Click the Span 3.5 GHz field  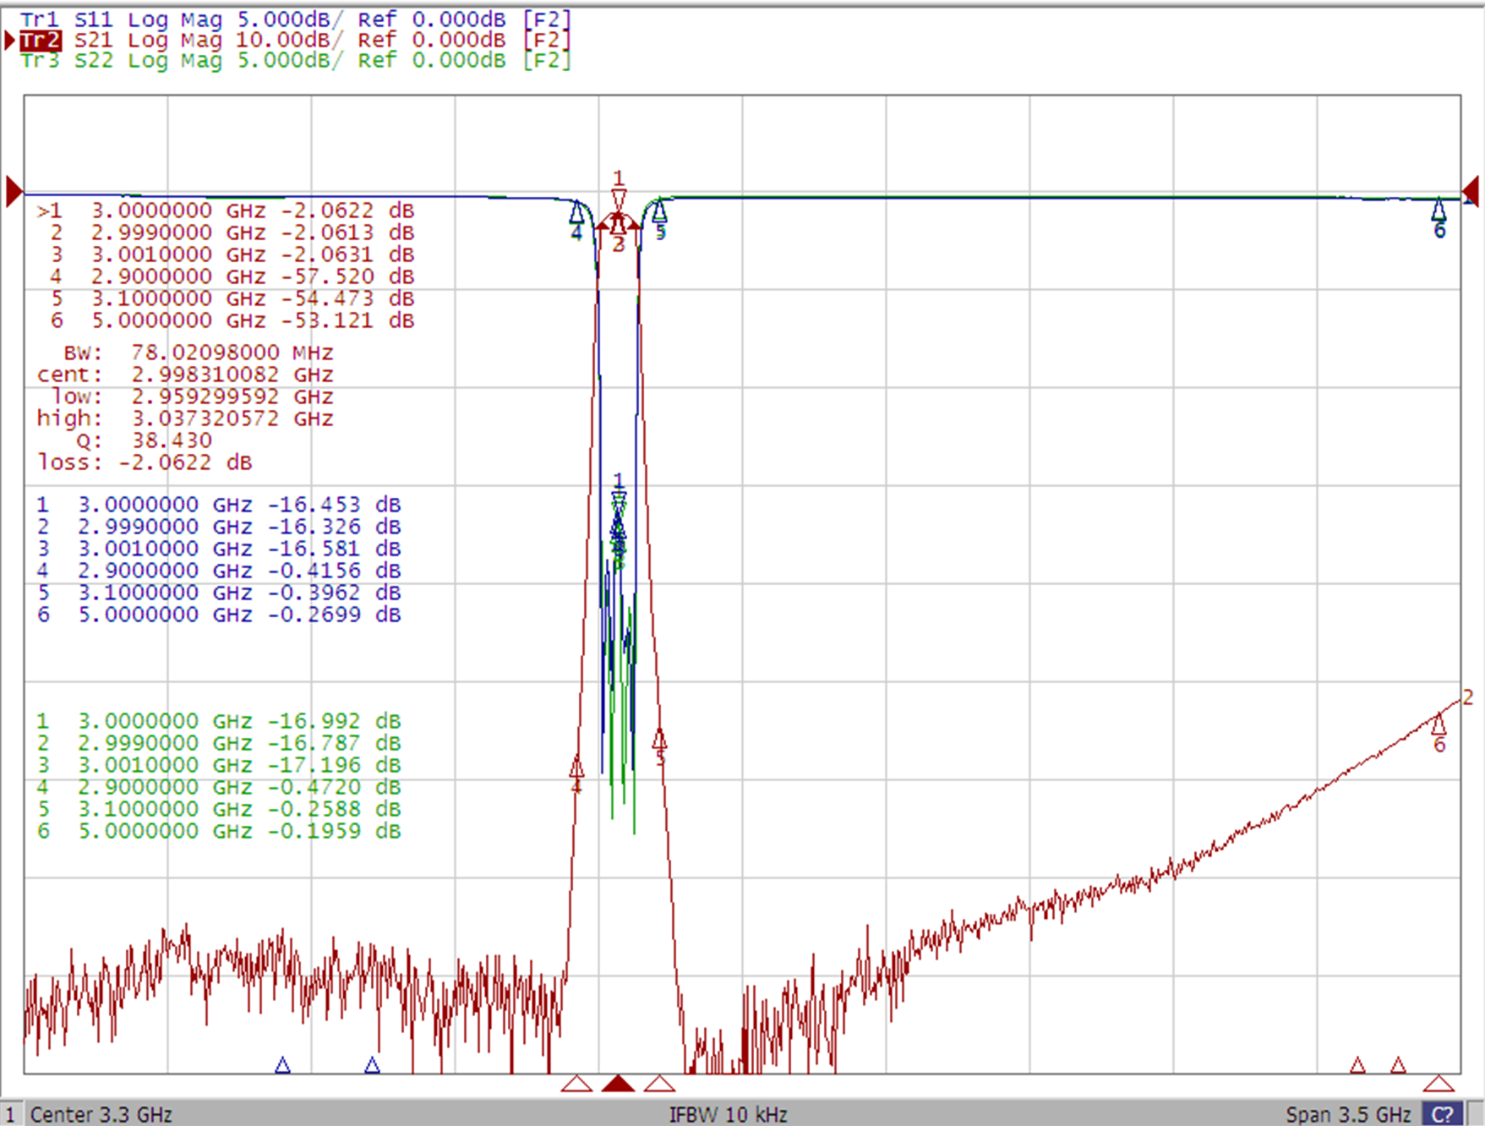tap(1348, 1114)
